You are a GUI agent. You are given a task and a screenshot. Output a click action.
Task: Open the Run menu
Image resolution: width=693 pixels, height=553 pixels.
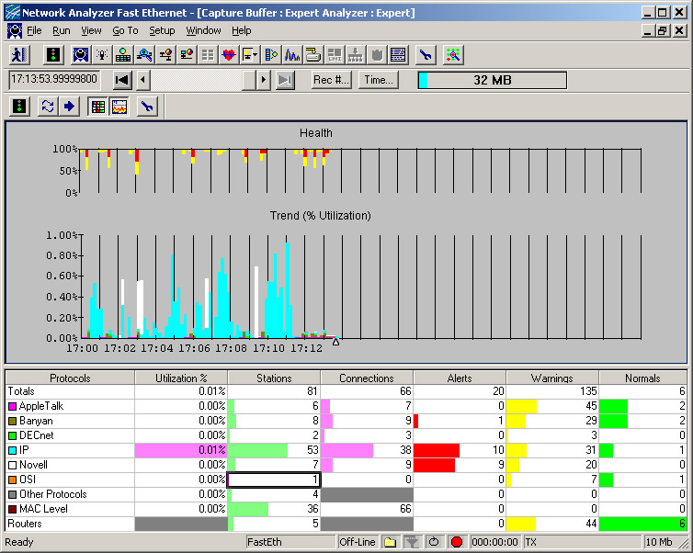tap(61, 30)
